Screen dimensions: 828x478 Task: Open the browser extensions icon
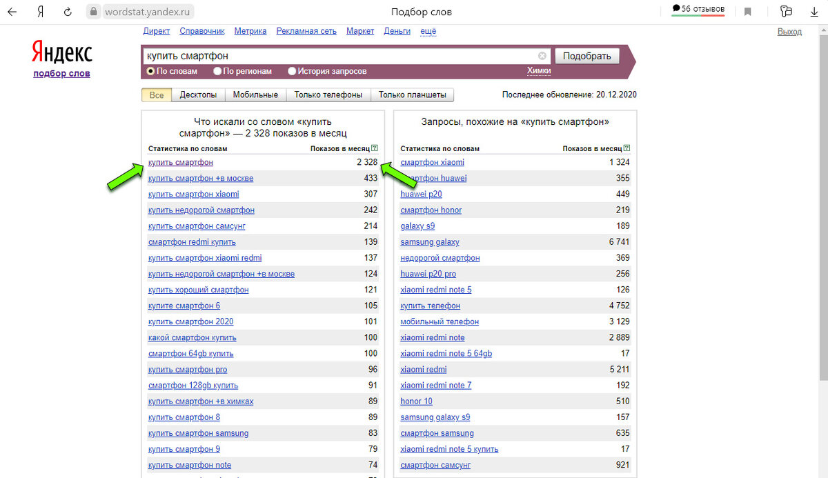coord(786,12)
